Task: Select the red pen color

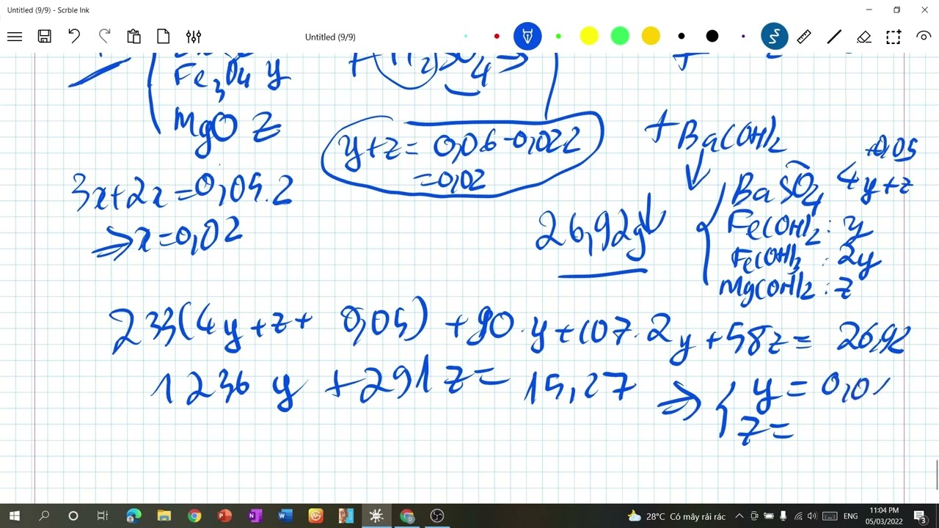Action: tap(497, 36)
